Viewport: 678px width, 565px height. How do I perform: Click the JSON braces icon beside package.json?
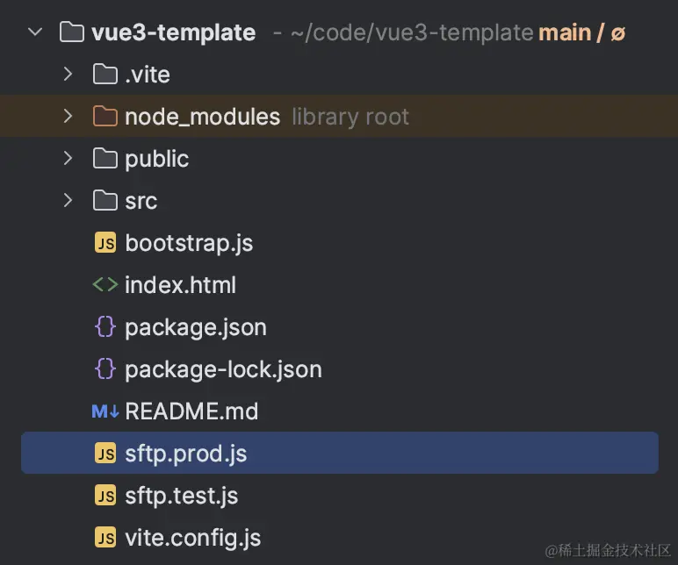pos(105,328)
